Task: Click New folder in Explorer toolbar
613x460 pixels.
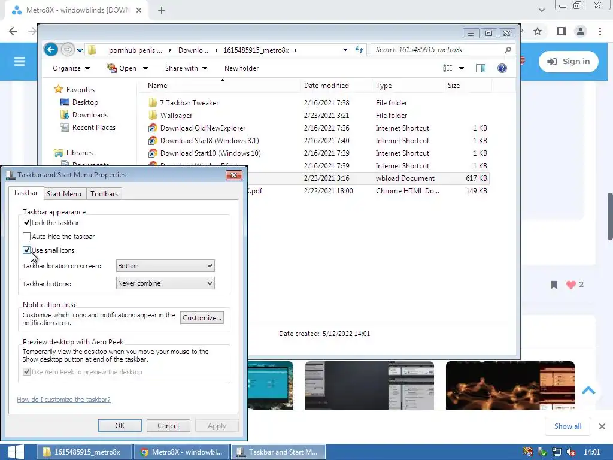Action: (x=241, y=68)
